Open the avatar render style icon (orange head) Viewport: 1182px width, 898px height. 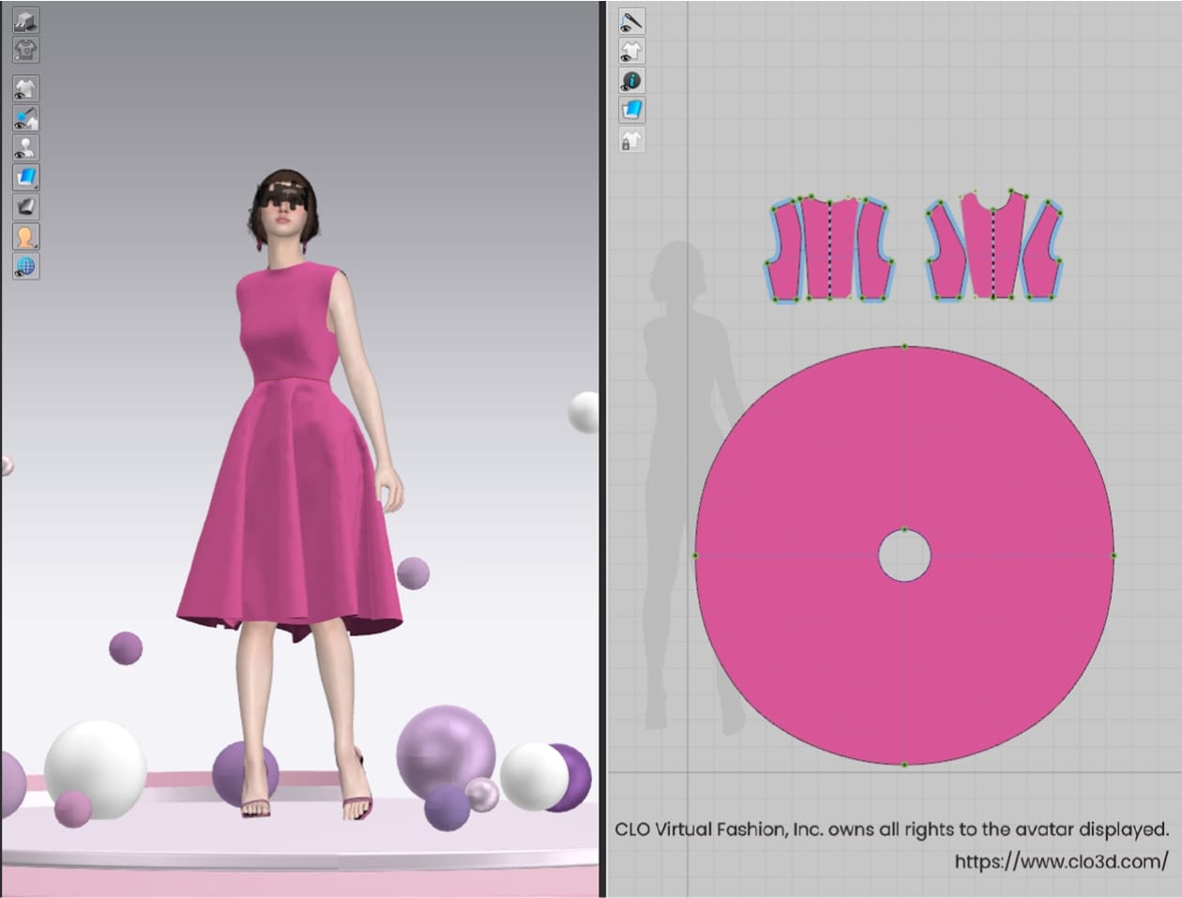tap(25, 236)
